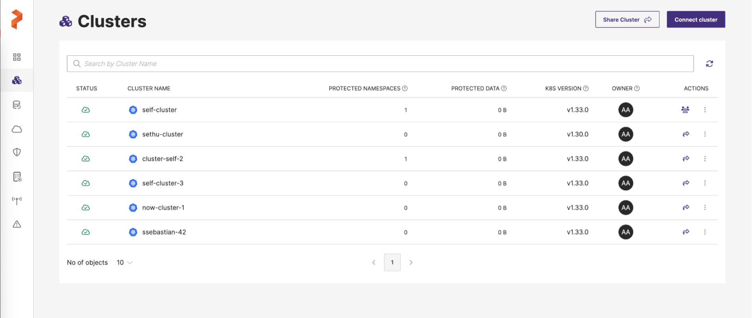Image resolution: width=752 pixels, height=318 pixels.
Task: Click the share icon for sethu-cluster
Action: tap(686, 135)
